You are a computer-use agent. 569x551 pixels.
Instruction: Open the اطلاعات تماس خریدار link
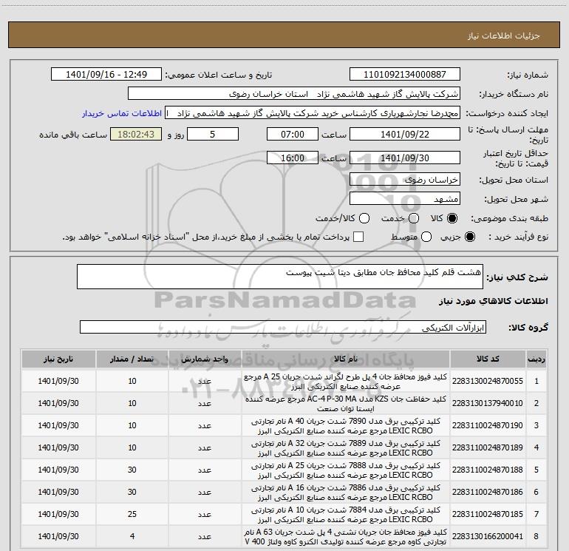pyautogui.click(x=123, y=113)
